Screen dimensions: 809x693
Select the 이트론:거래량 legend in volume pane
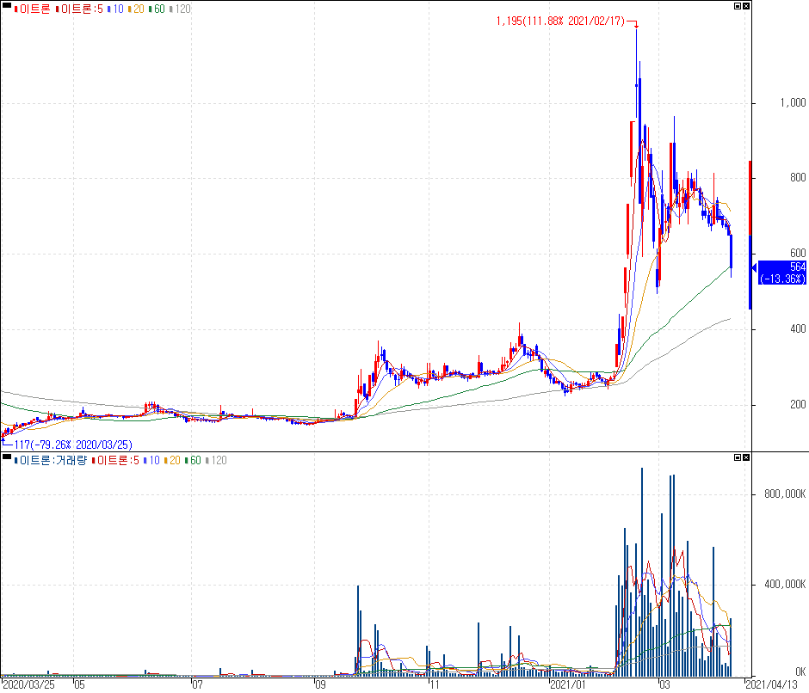51,460
